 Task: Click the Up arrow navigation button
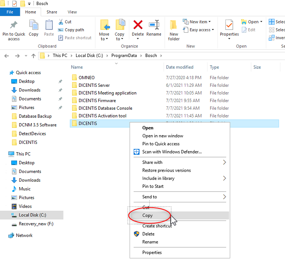click(x=34, y=56)
